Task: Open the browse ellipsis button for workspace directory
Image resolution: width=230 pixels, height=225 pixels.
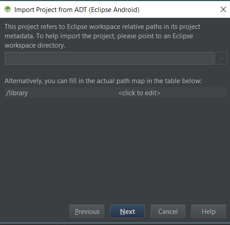Action: click(221, 58)
